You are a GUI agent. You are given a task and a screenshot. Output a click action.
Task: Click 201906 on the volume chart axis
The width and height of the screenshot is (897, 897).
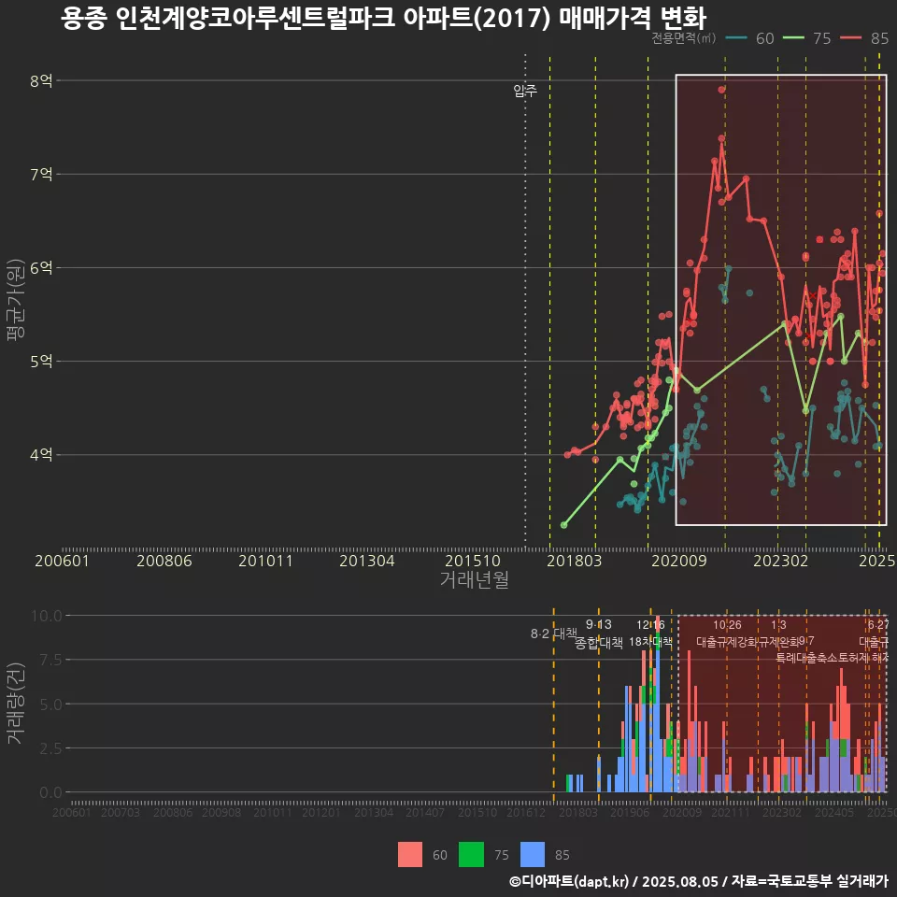coord(630,812)
